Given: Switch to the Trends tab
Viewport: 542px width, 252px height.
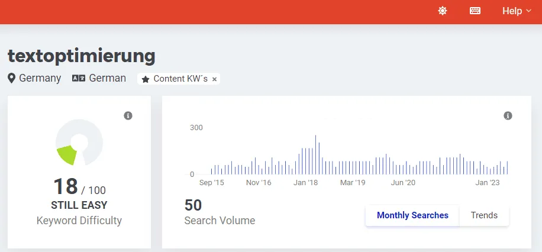Looking at the screenshot, I should 484,215.
